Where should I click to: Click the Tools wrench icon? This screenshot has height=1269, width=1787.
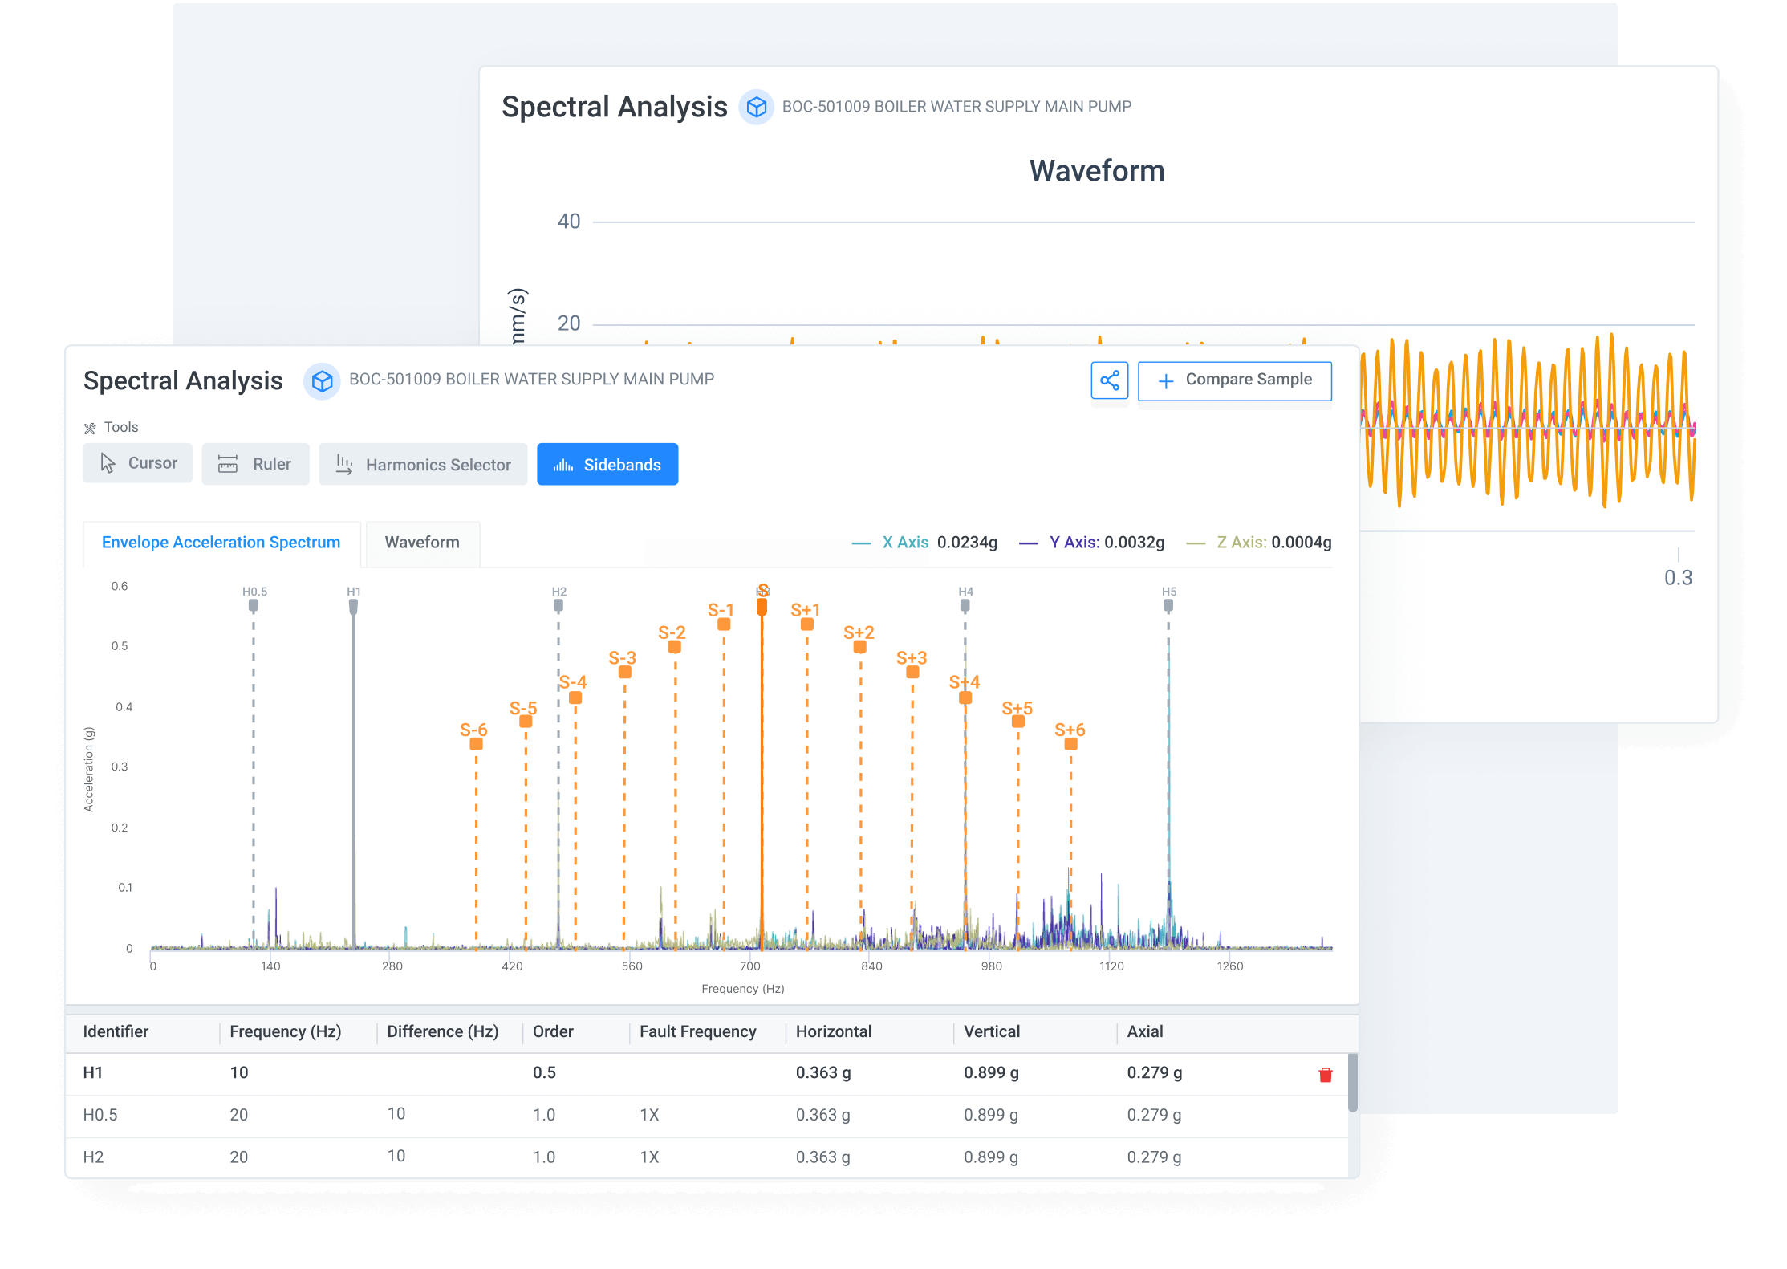point(91,426)
